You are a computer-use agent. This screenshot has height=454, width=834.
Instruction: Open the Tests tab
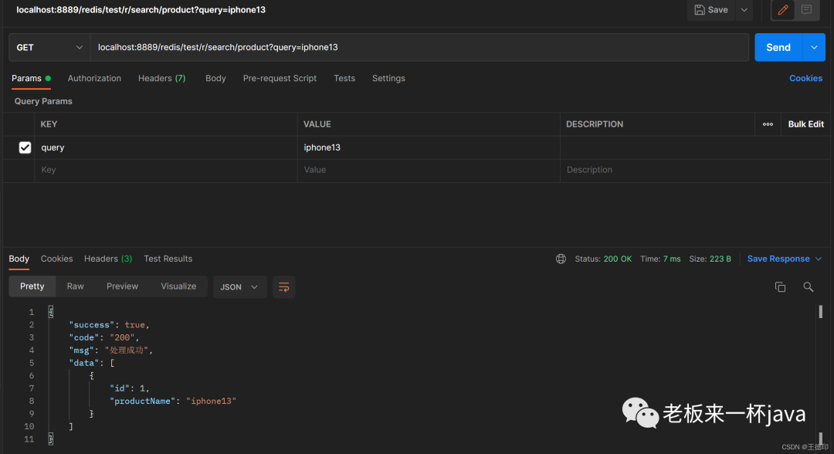click(x=344, y=78)
